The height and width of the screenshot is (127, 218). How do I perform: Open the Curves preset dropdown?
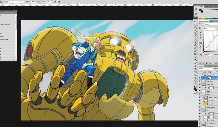[211, 24]
